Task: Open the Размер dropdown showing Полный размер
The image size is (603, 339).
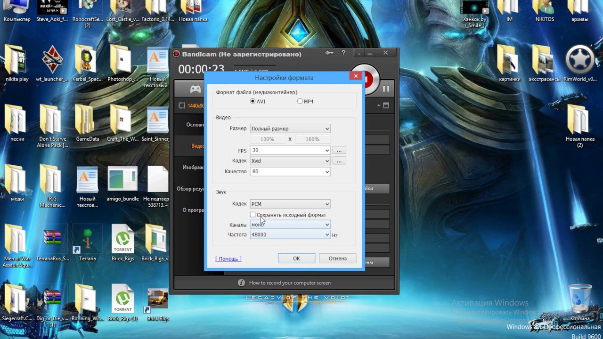Action: (x=290, y=129)
